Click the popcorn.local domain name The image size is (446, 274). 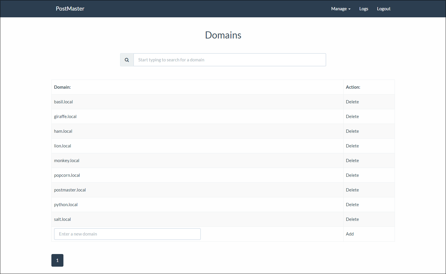[x=67, y=175]
